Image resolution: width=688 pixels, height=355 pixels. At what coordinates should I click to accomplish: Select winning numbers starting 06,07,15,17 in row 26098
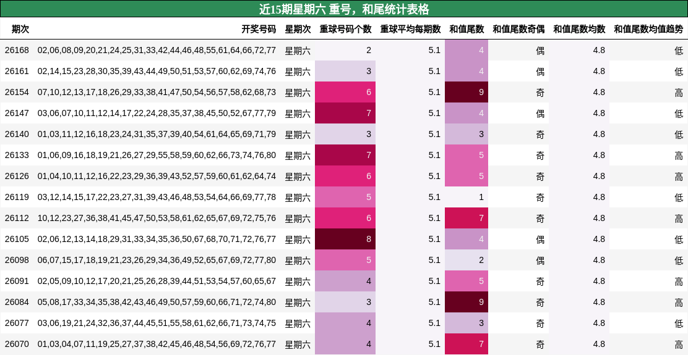point(157,261)
